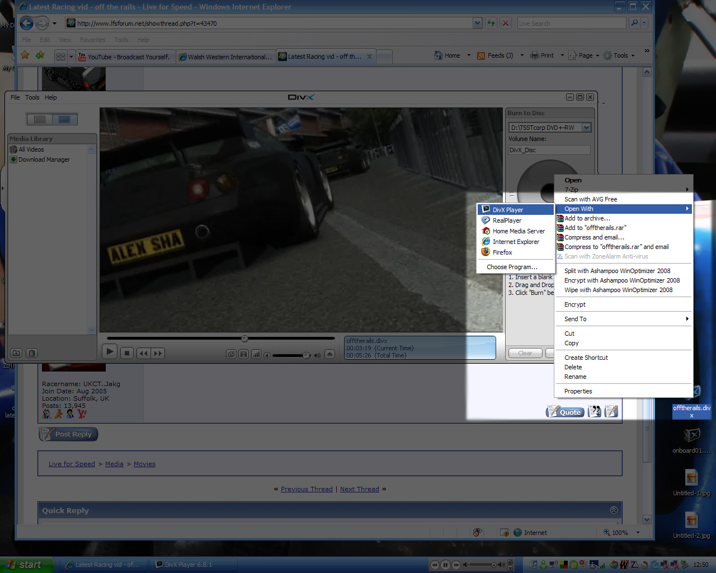Choose DivX Player from Open With submenu
The height and width of the screenshot is (573, 716).
pyautogui.click(x=515, y=210)
